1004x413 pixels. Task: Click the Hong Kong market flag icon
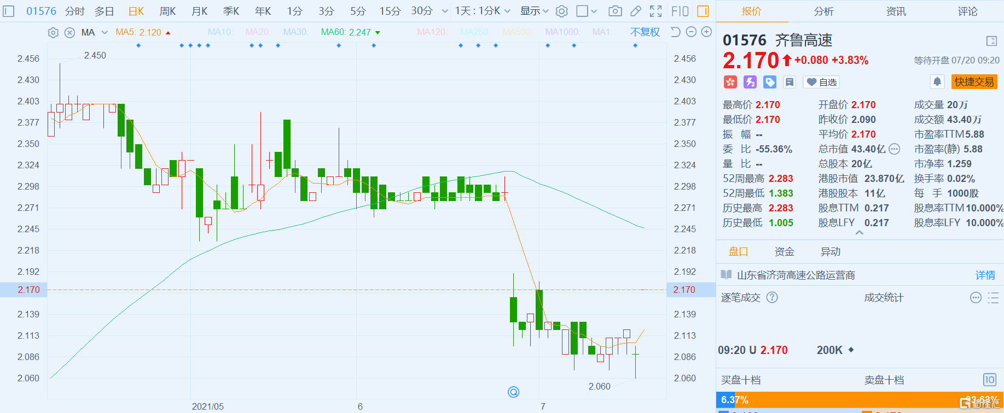[x=730, y=82]
